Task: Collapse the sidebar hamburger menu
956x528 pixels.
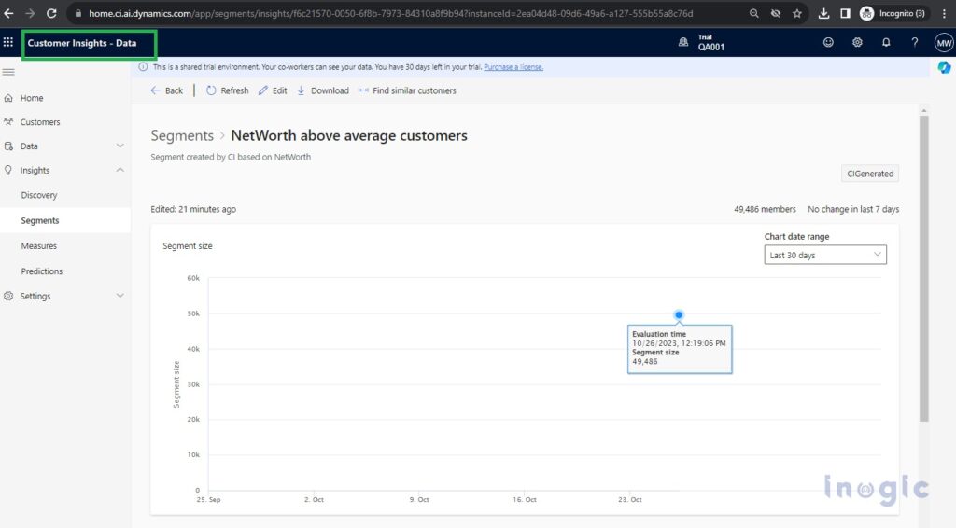Action: point(7,72)
